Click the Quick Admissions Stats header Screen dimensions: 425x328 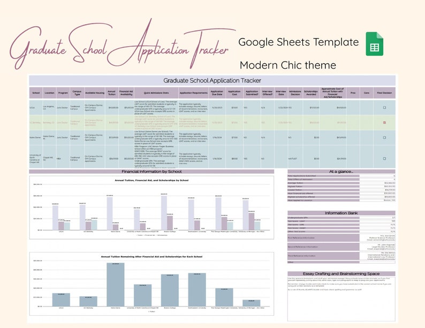156,93
